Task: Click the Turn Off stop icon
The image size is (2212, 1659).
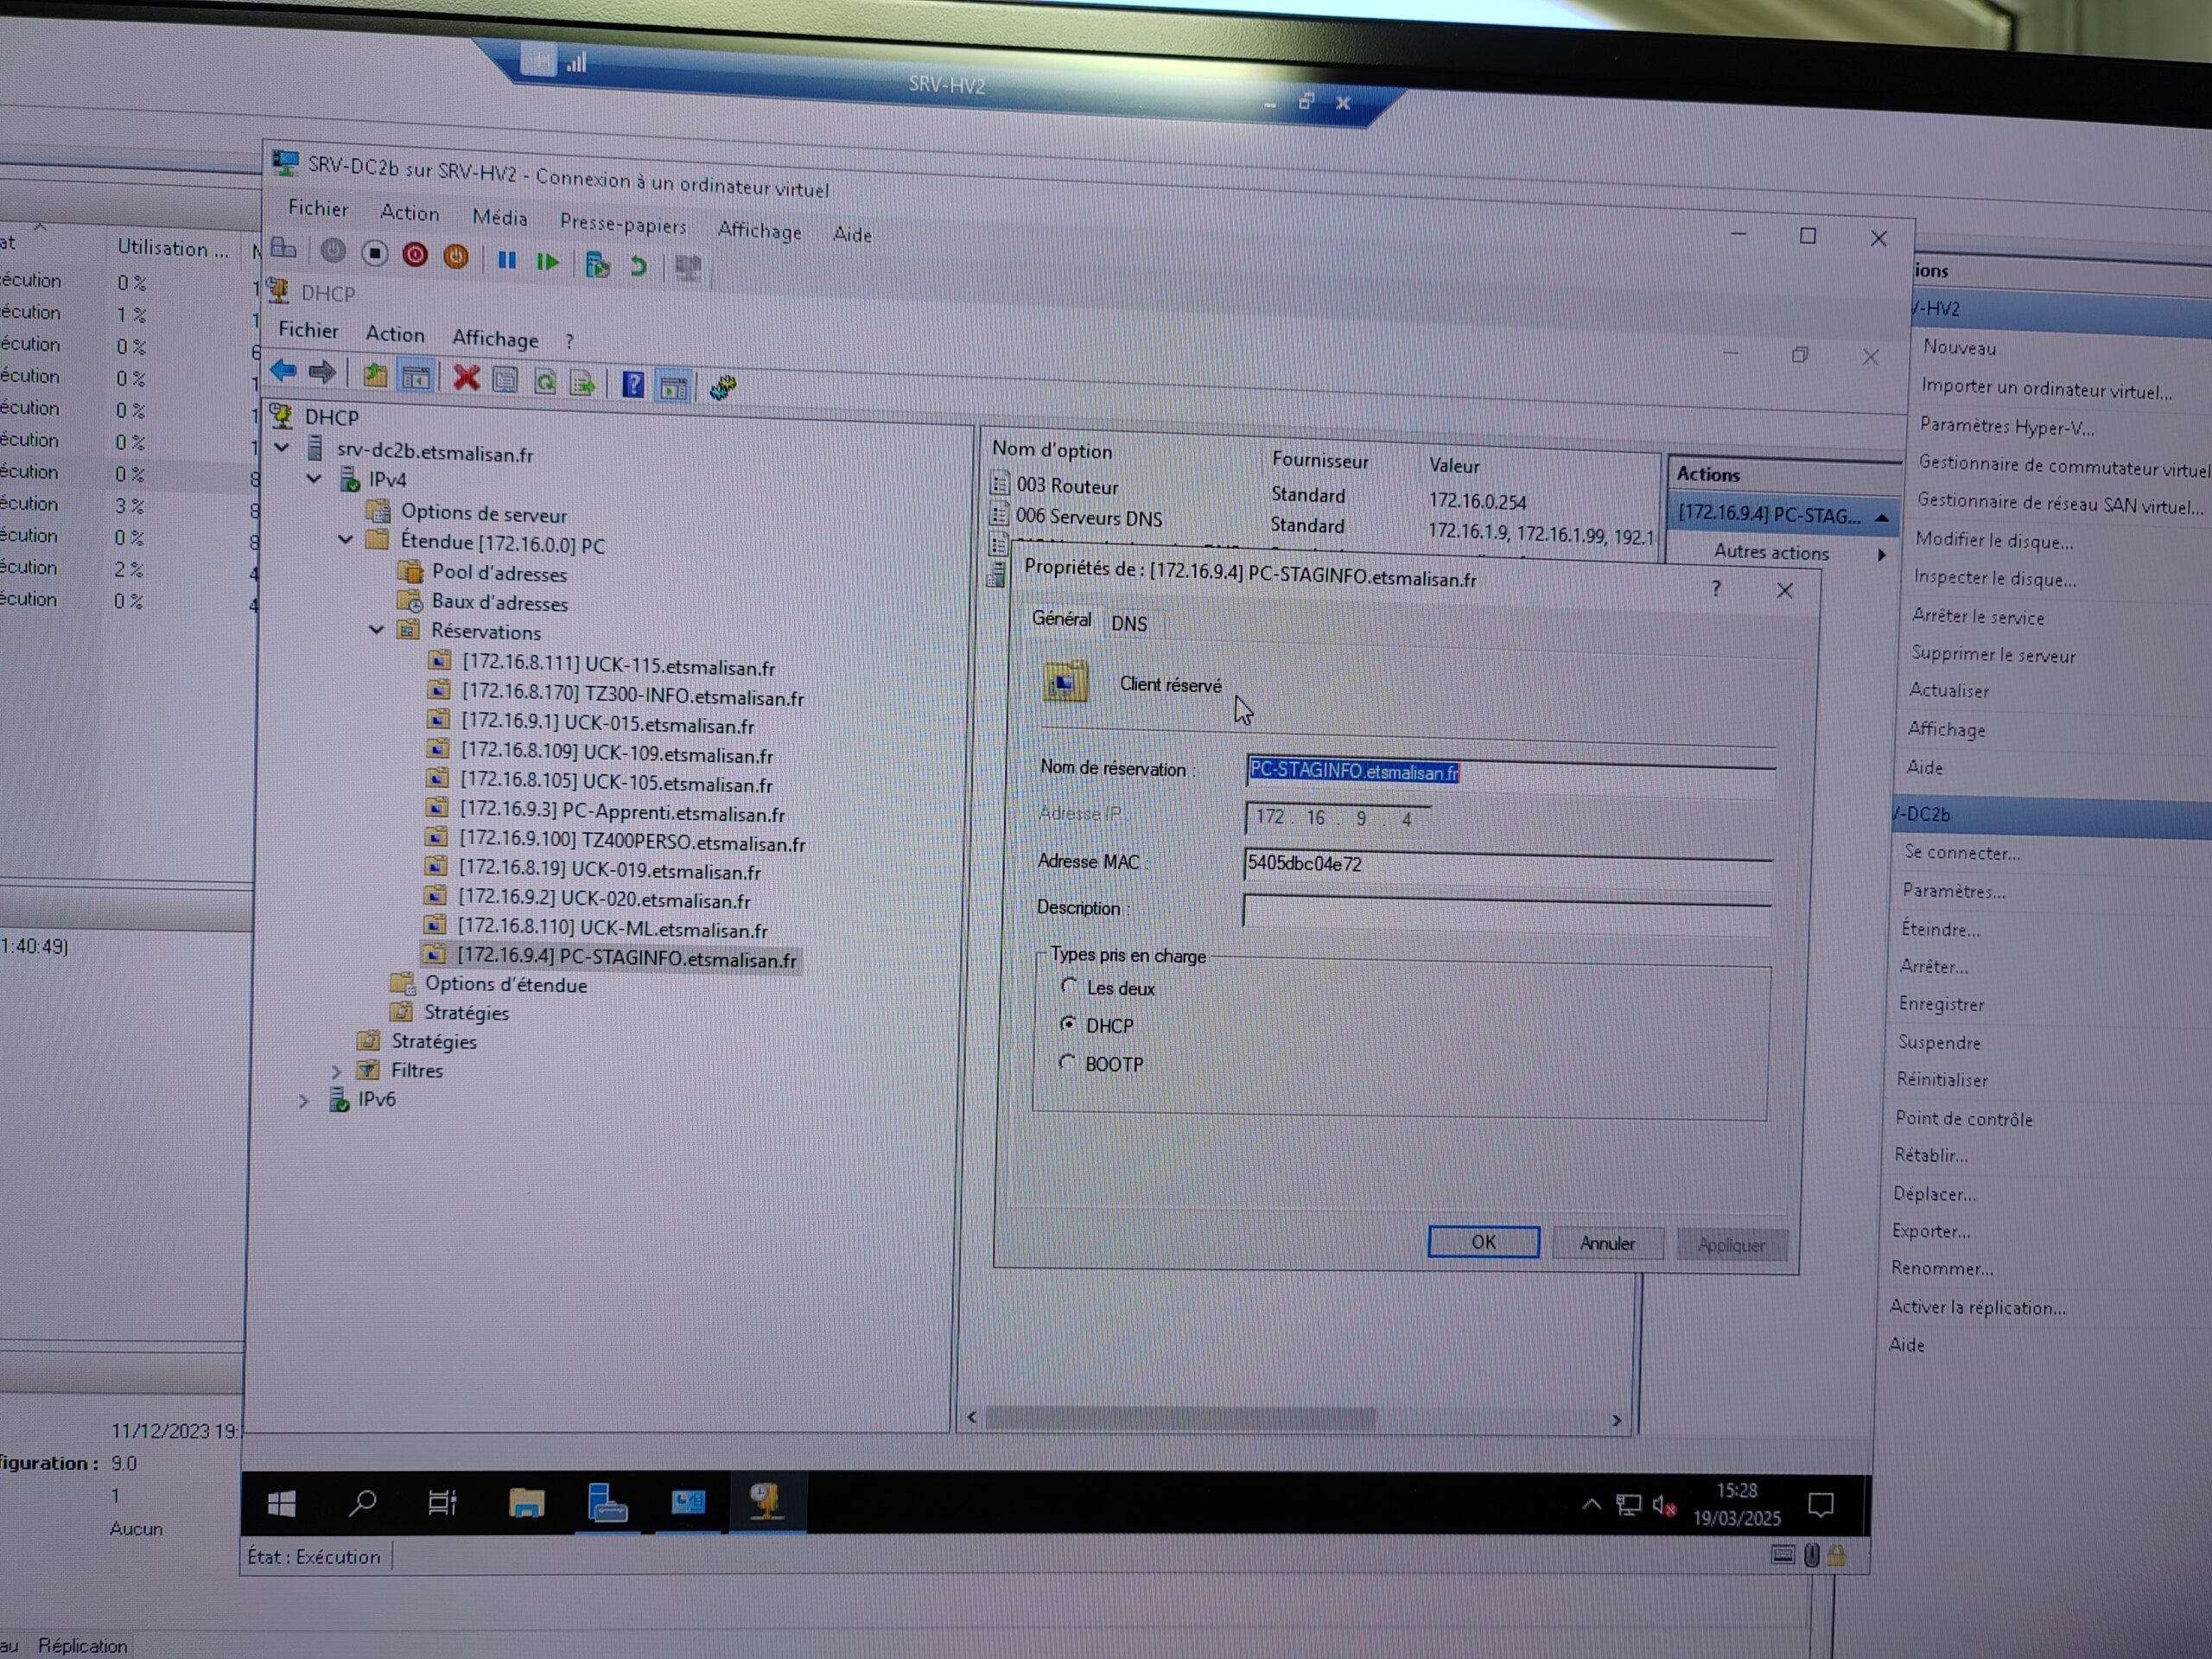Action: pos(374,253)
